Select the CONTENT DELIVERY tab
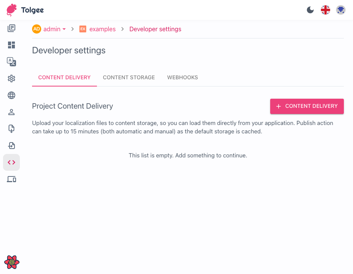The width and height of the screenshot is (353, 274). 64,77
